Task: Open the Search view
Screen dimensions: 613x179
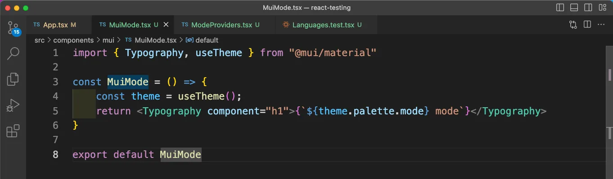Action: 13,53
